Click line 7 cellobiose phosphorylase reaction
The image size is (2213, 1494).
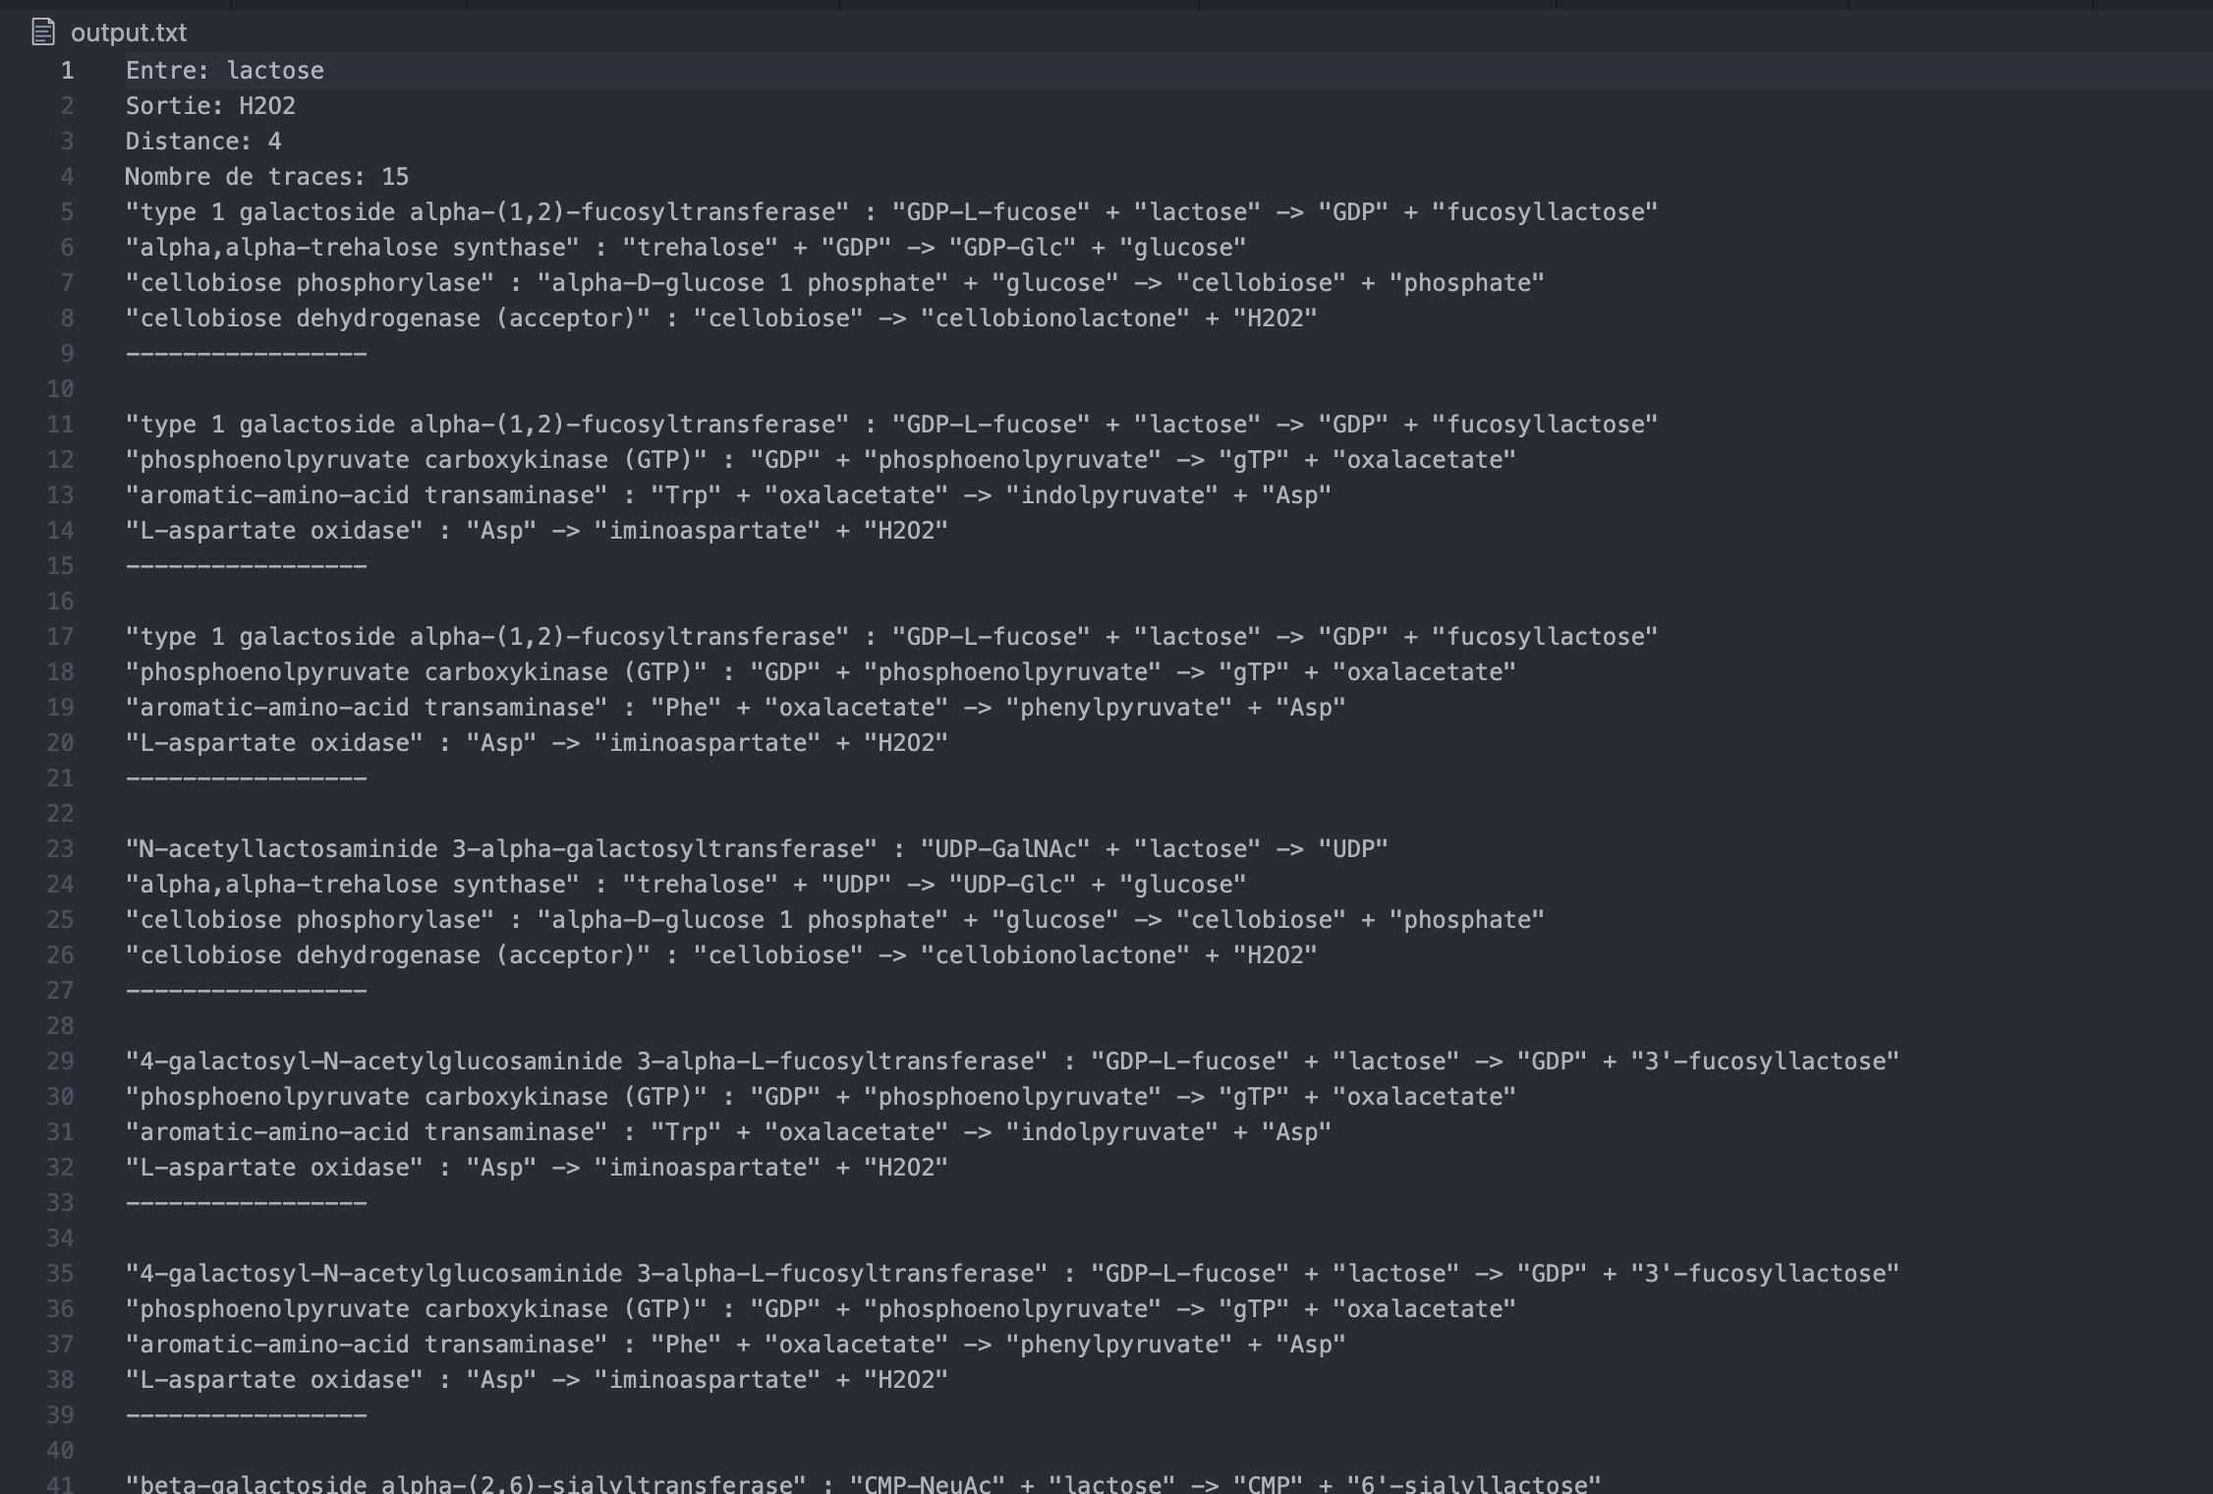(x=834, y=283)
